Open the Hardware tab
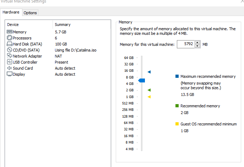 (x=11, y=12)
